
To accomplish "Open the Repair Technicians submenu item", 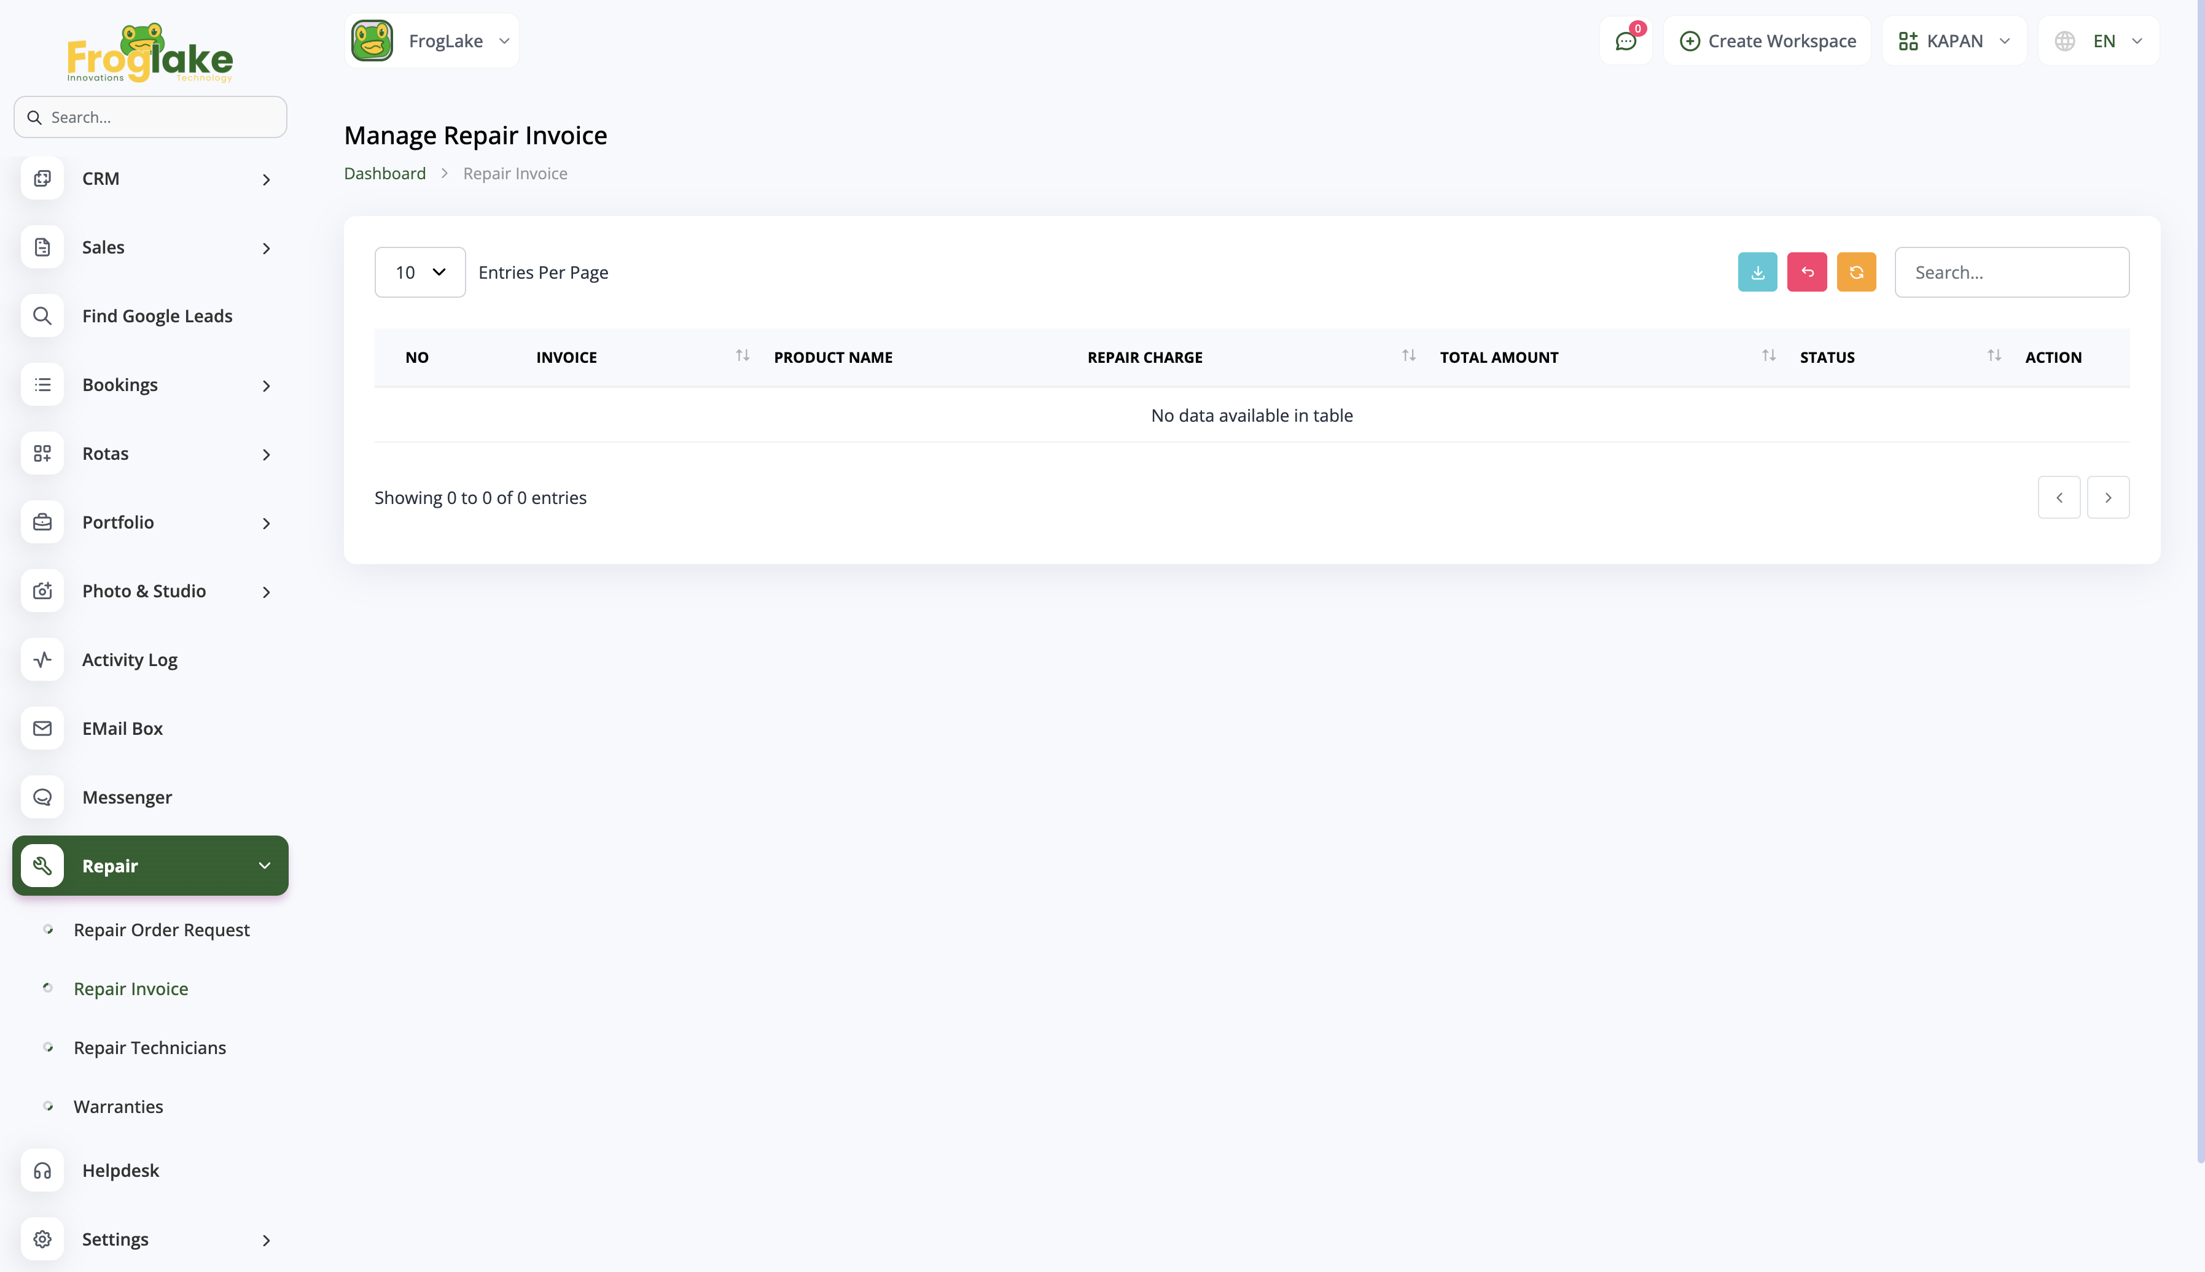I will (x=149, y=1047).
